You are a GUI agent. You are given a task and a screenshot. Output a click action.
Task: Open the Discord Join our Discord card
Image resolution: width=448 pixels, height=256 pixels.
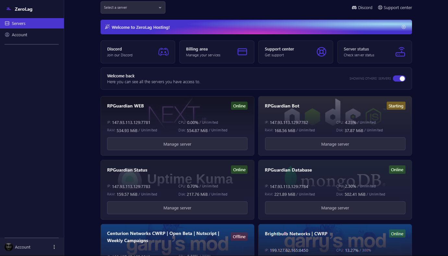click(138, 52)
